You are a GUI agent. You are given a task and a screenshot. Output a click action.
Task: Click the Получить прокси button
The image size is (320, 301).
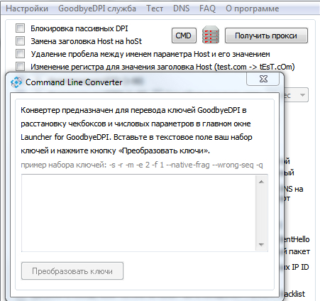(x=266, y=35)
